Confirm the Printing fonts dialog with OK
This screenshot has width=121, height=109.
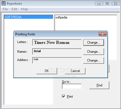click(x=47, y=71)
